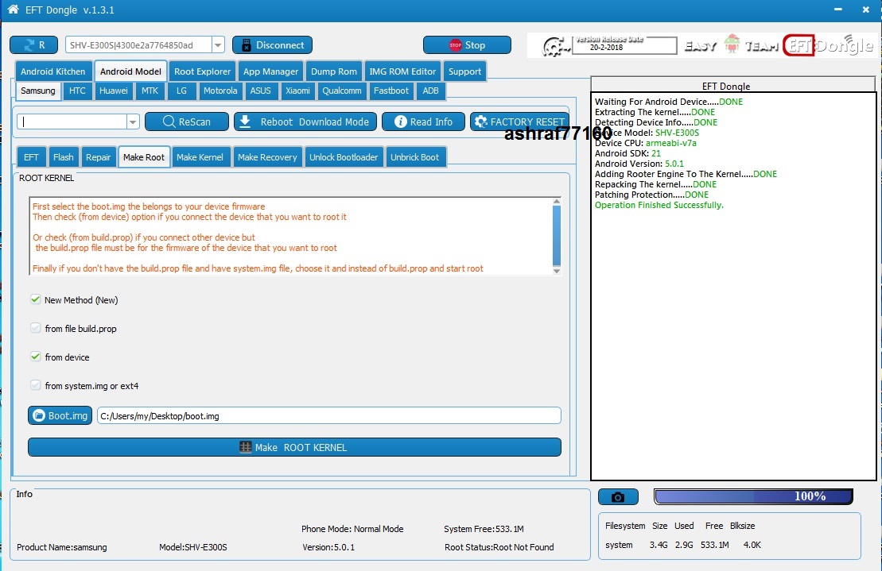Open the EFT sub-tab
882x571 pixels.
31,157
